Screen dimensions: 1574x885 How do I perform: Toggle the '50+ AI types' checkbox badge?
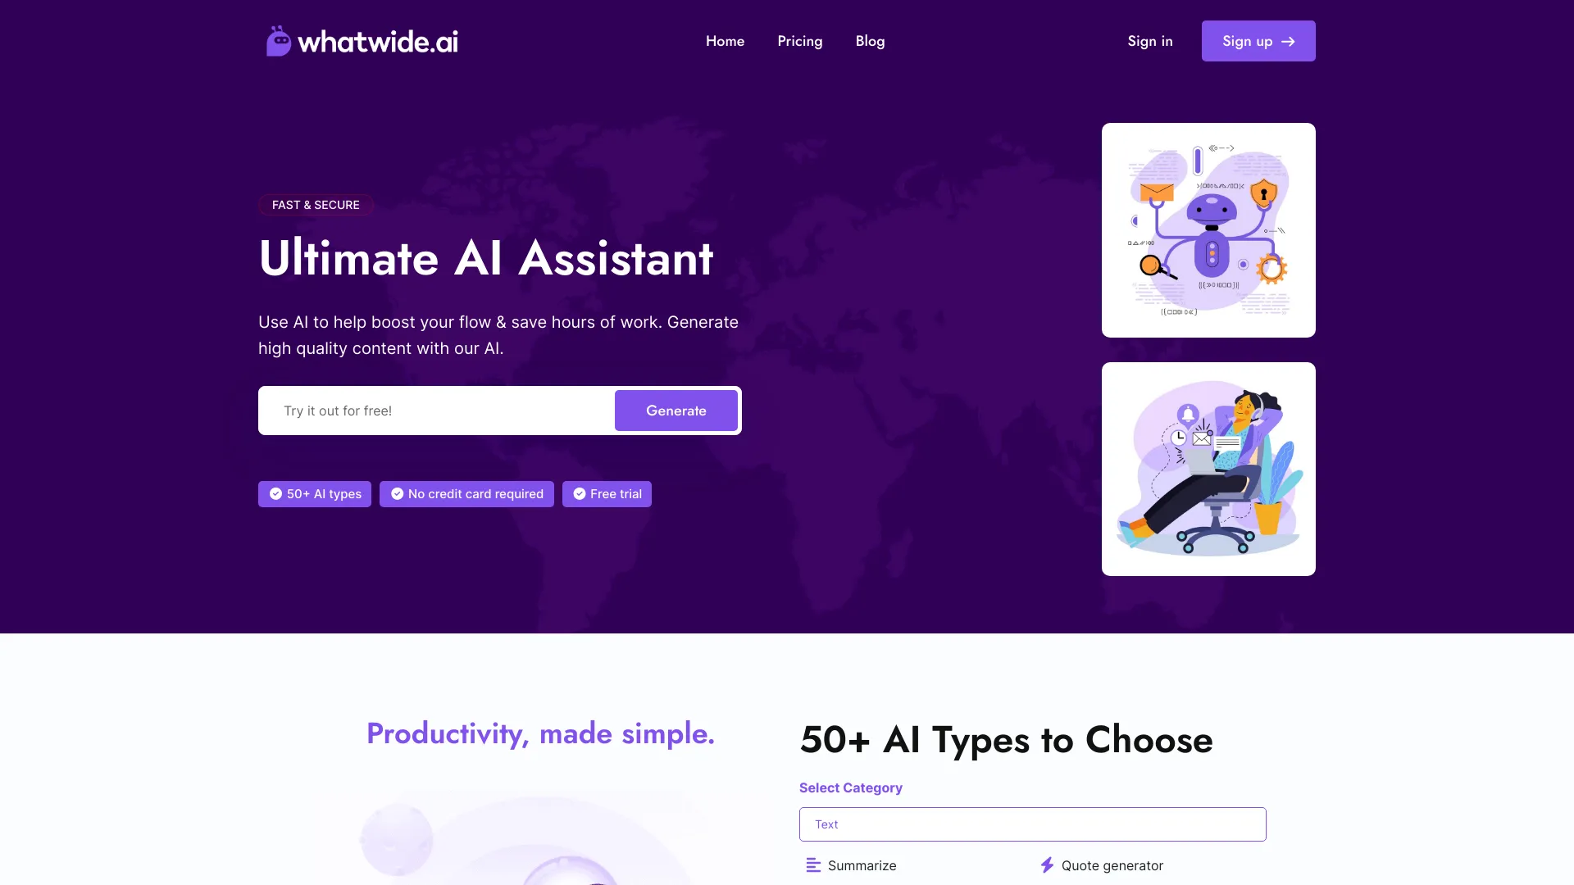pos(315,494)
